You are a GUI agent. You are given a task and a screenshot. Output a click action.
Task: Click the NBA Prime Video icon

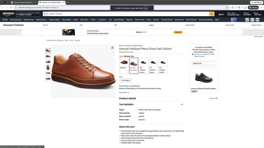[x=233, y=20]
